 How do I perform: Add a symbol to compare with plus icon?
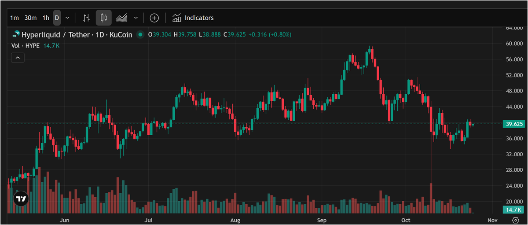pyautogui.click(x=154, y=18)
